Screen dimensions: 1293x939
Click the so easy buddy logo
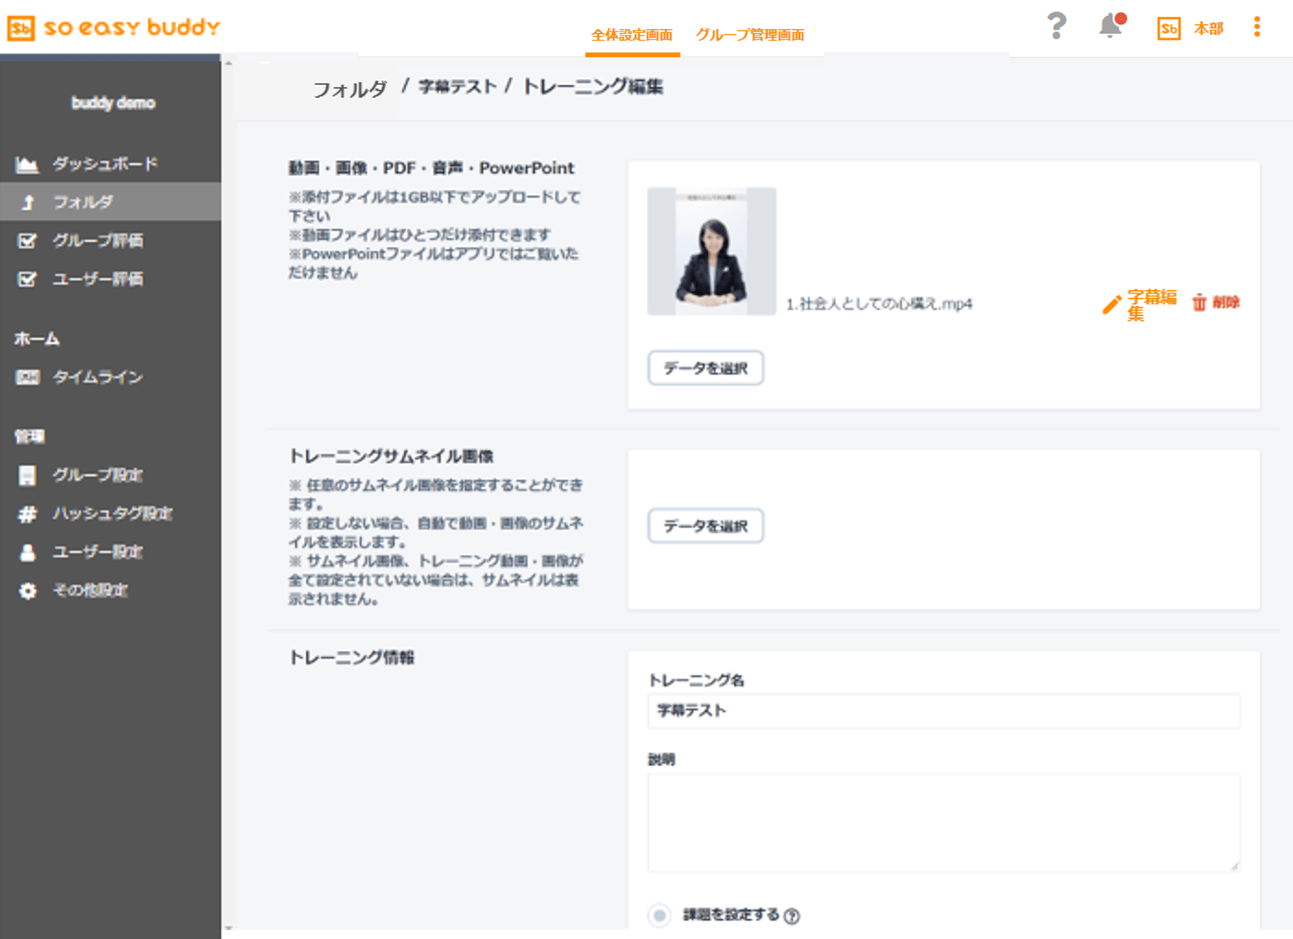pyautogui.click(x=114, y=27)
